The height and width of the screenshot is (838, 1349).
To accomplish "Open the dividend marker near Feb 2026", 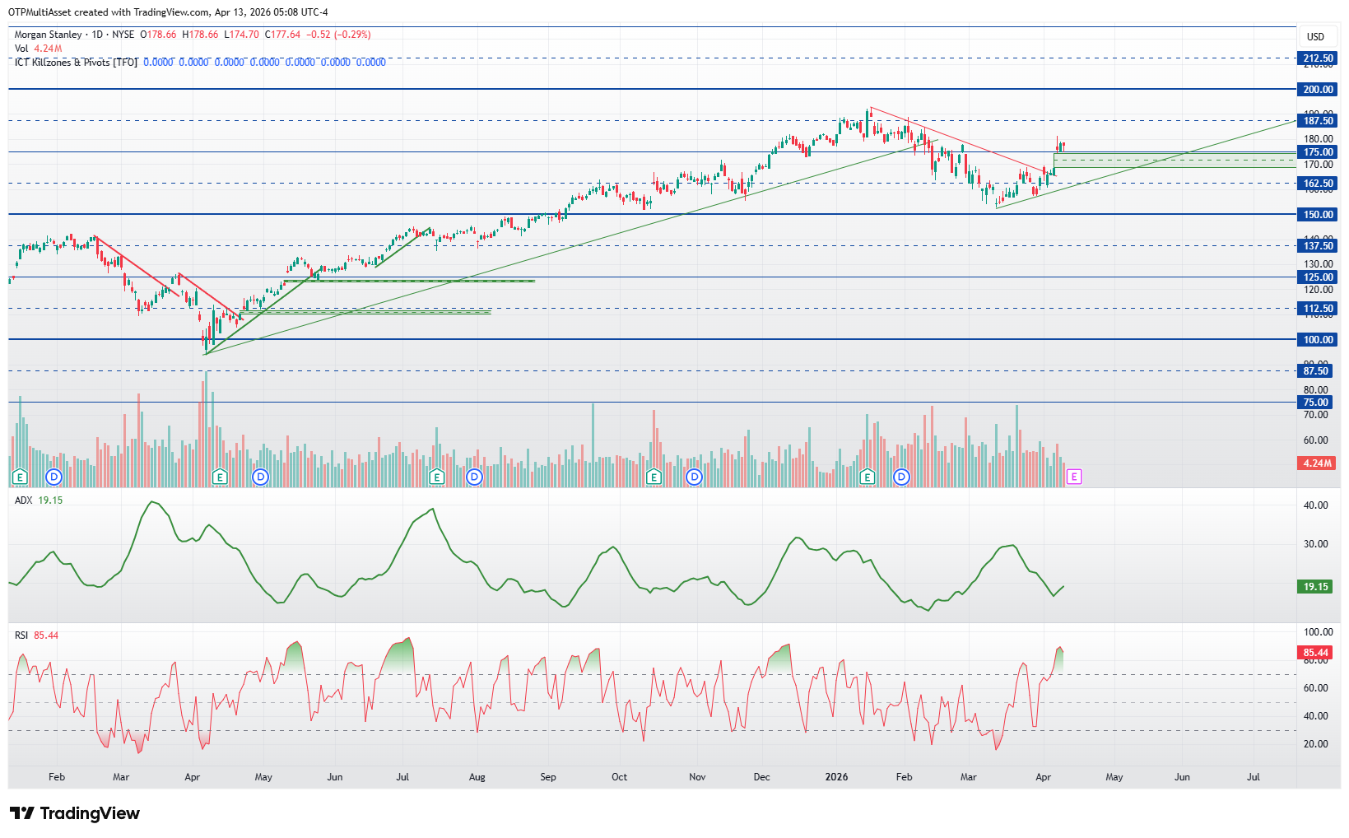I will coord(901,477).
